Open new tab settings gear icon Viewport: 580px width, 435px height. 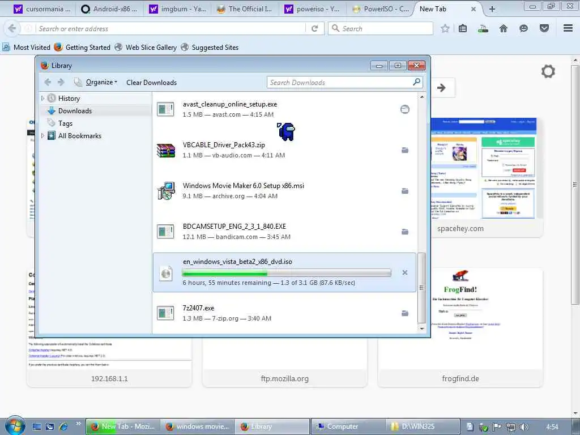(548, 71)
